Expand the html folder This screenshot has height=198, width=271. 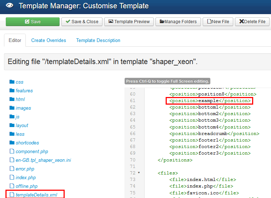tap(20, 99)
